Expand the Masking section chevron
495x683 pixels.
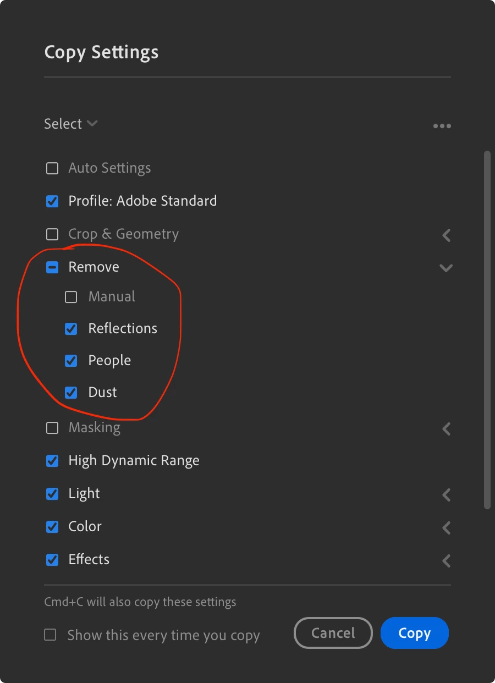pos(447,429)
